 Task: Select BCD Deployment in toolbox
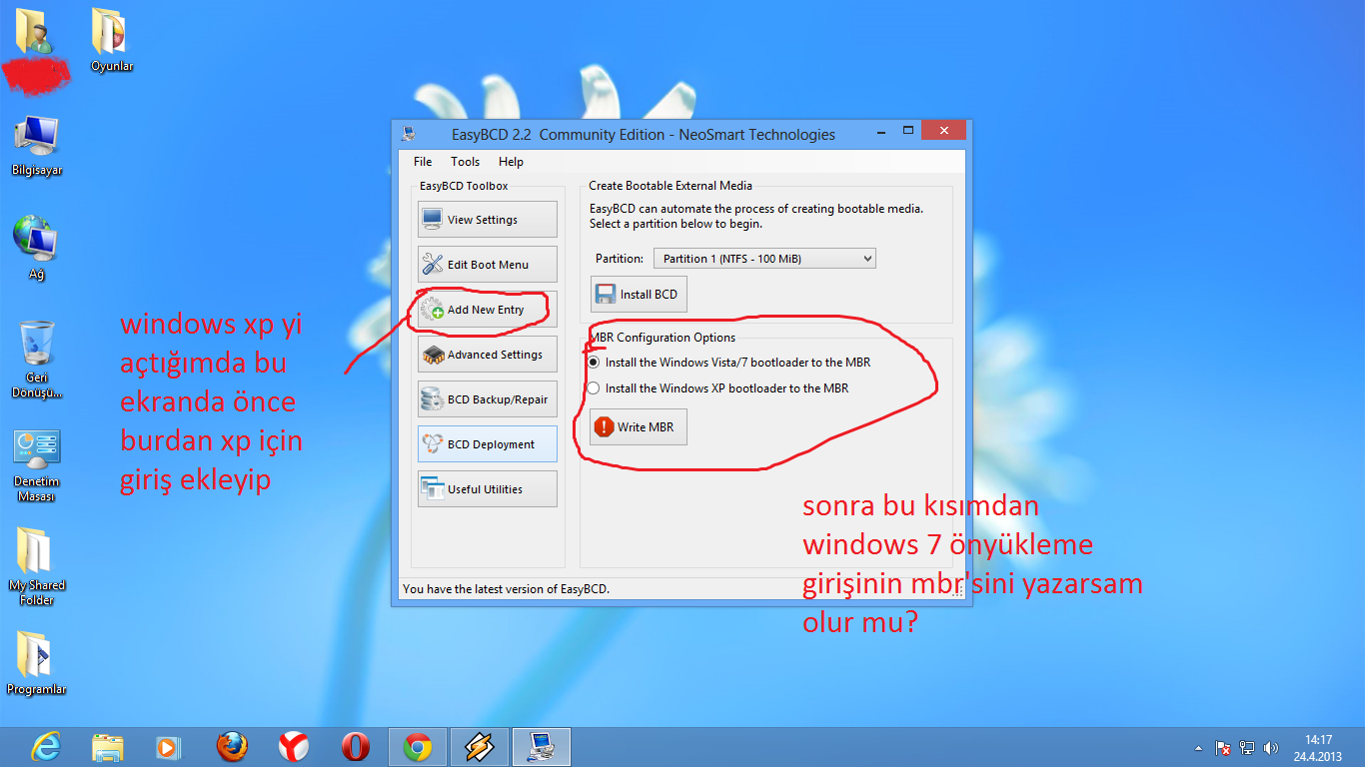[x=487, y=444]
